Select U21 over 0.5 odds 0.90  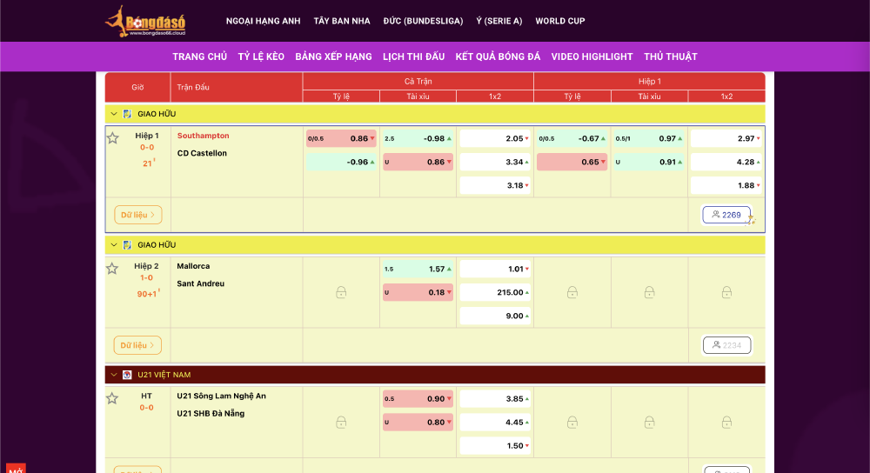point(418,399)
